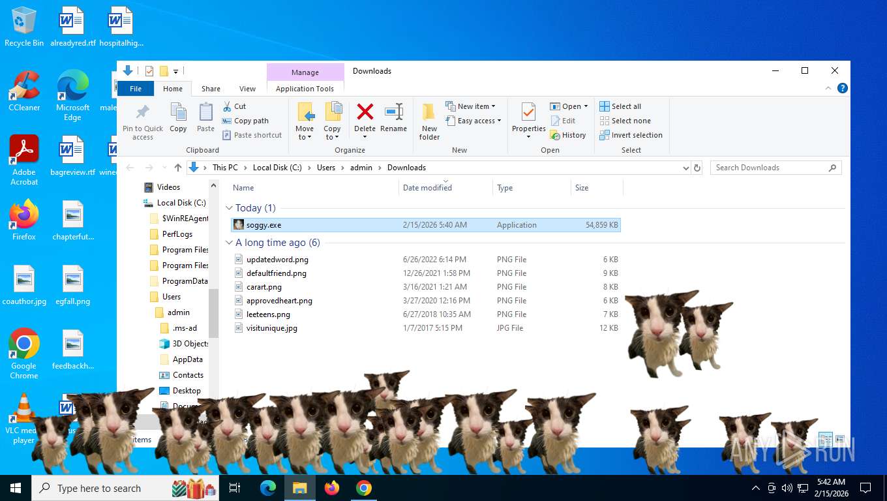This screenshot has width=887, height=501.
Task: Select carart.png file
Action: click(426, 287)
